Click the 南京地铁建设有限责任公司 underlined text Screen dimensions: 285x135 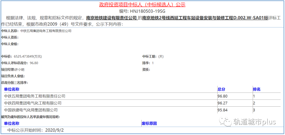click(112, 18)
